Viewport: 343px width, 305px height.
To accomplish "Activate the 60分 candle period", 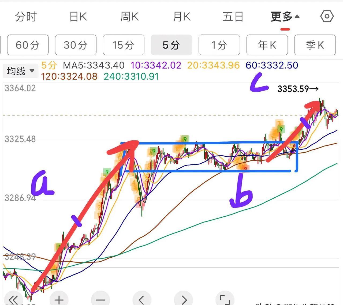I will 28,45.
